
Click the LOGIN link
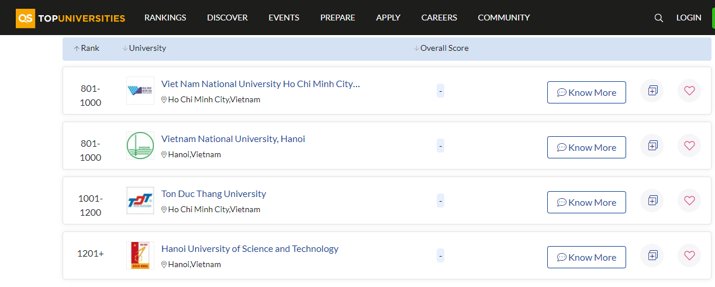[689, 18]
